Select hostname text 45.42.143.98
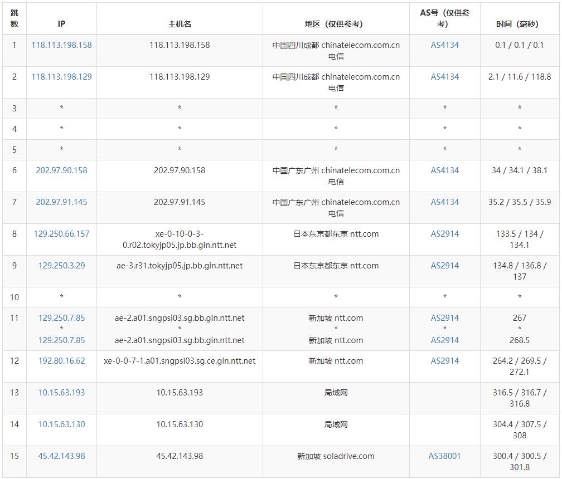The image size is (562, 479). [x=180, y=456]
